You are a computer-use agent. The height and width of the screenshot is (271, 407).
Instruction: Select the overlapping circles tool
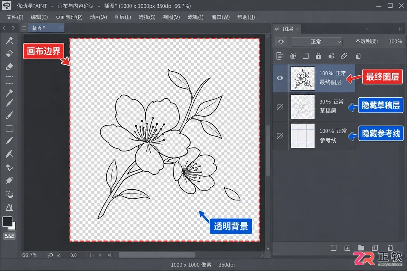click(9, 194)
